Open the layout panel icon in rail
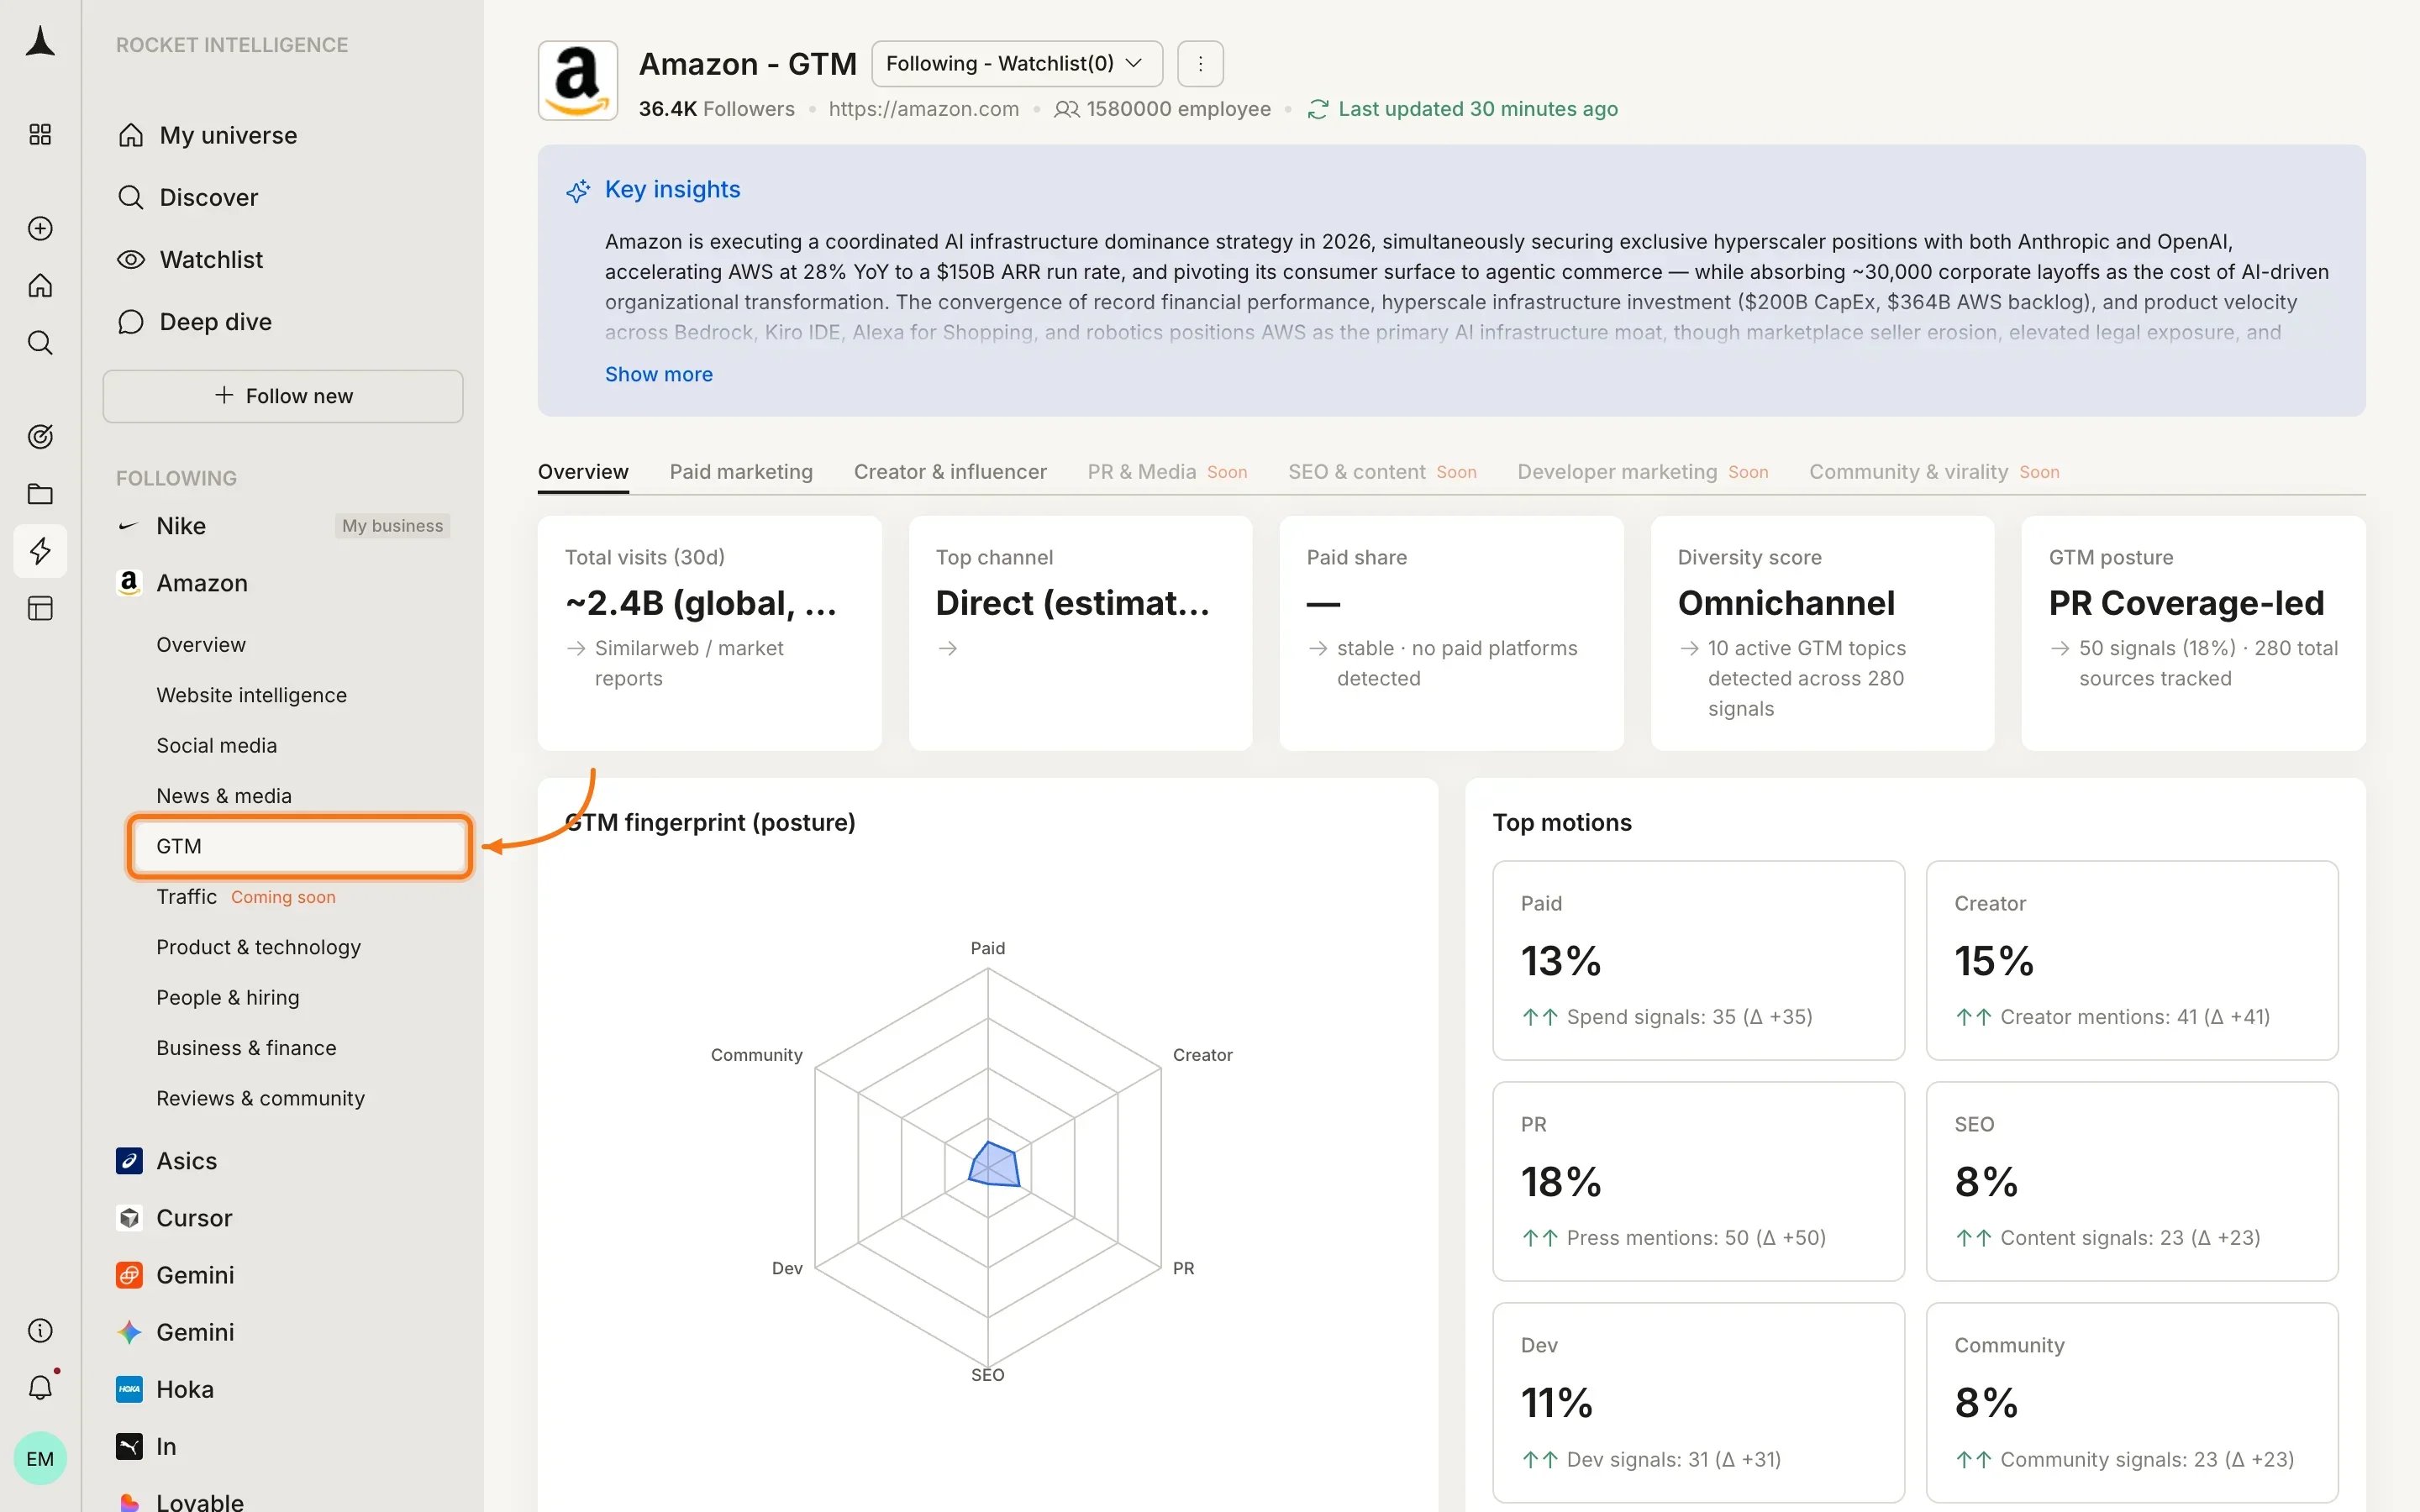 coord(40,608)
